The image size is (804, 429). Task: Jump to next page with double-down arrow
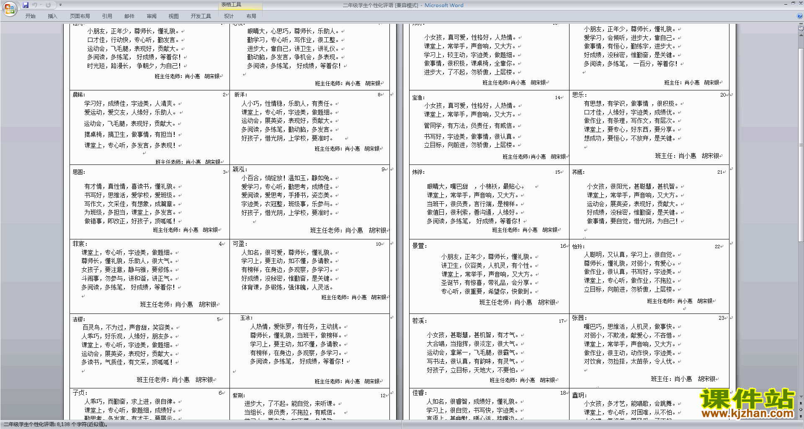click(801, 416)
